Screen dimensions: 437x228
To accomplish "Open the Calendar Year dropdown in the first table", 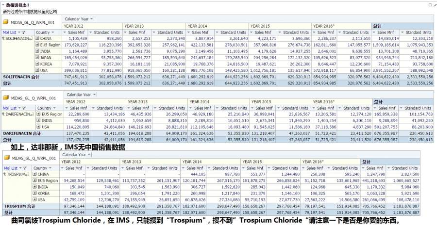I will (91, 19).
